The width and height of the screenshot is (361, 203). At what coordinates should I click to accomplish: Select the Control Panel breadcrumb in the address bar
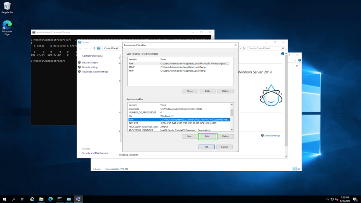[111, 48]
